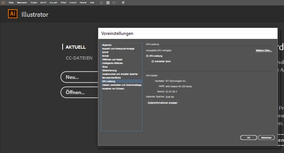Select Dateien verarbeiten und Zwischenablage category
This screenshot has height=153, width=284.
122,85
